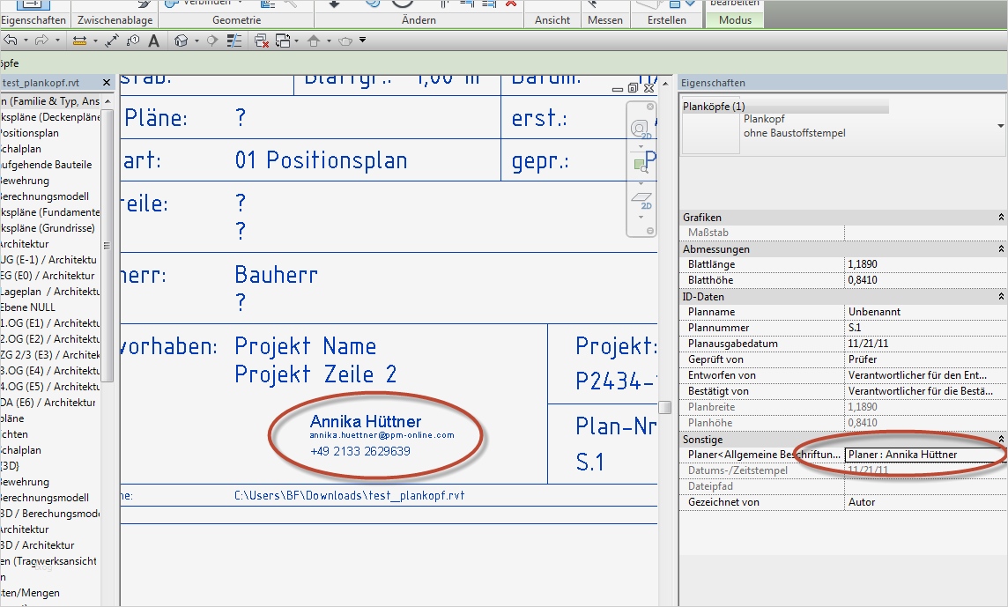Select UG (E-1) / Architektur view

pos(48,260)
